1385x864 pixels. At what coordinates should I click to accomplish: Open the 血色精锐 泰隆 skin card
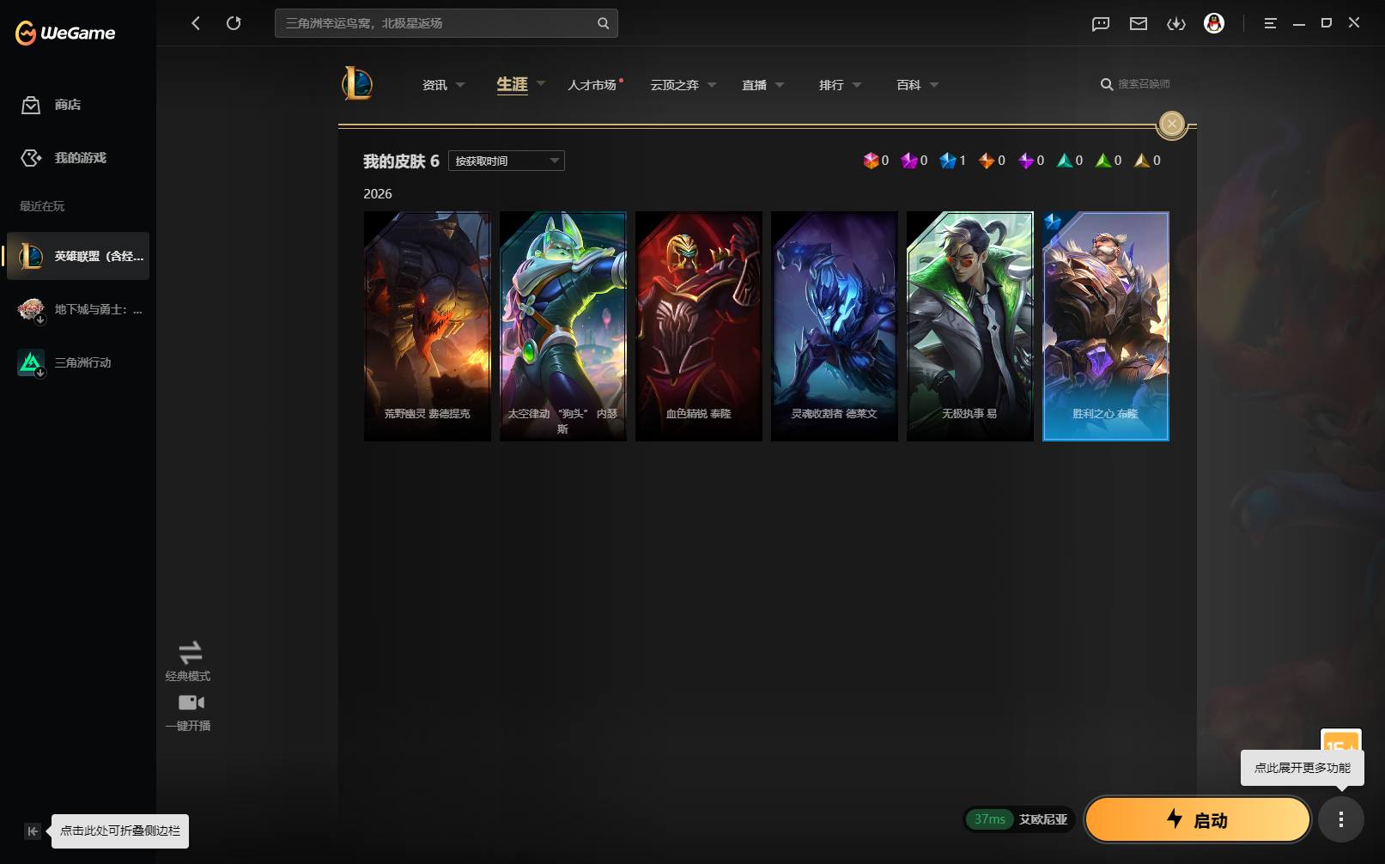coord(699,326)
